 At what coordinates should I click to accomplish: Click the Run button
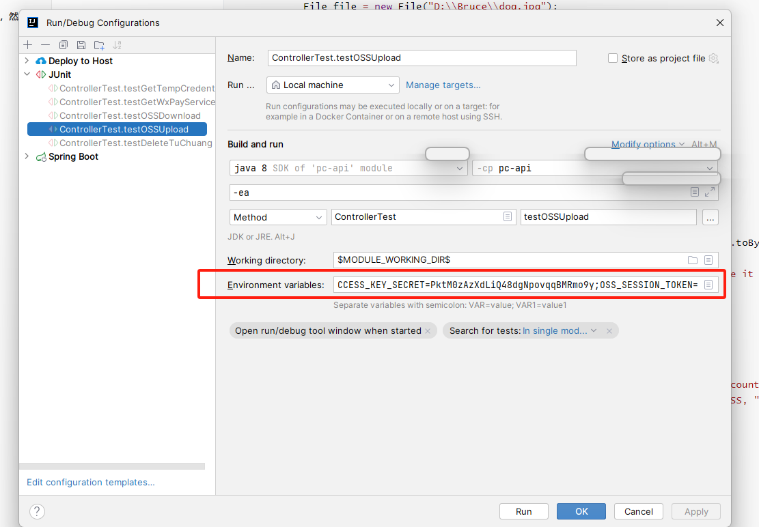pos(524,511)
